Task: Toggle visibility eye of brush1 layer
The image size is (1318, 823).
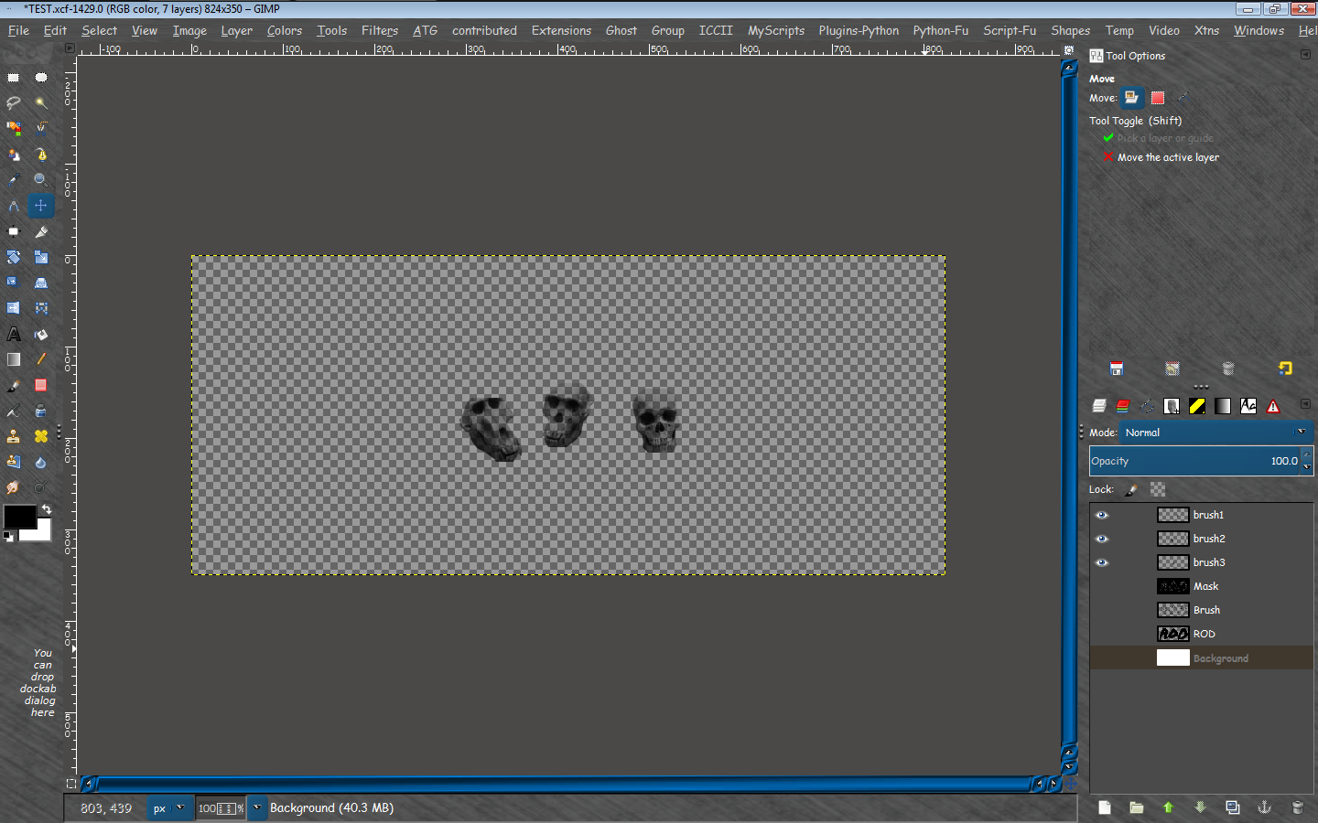Action: 1102,515
